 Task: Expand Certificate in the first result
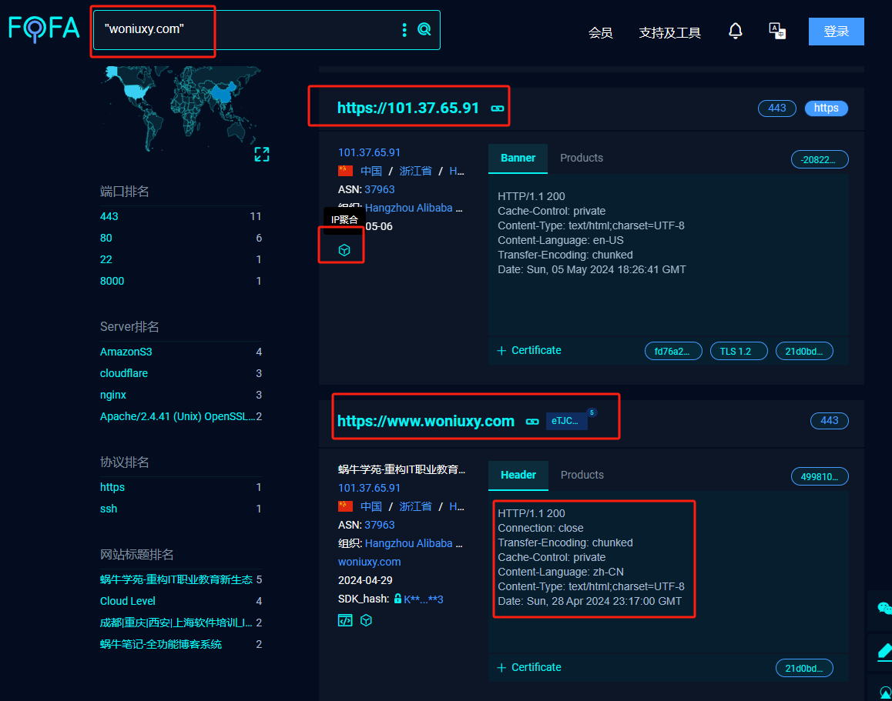tap(529, 351)
